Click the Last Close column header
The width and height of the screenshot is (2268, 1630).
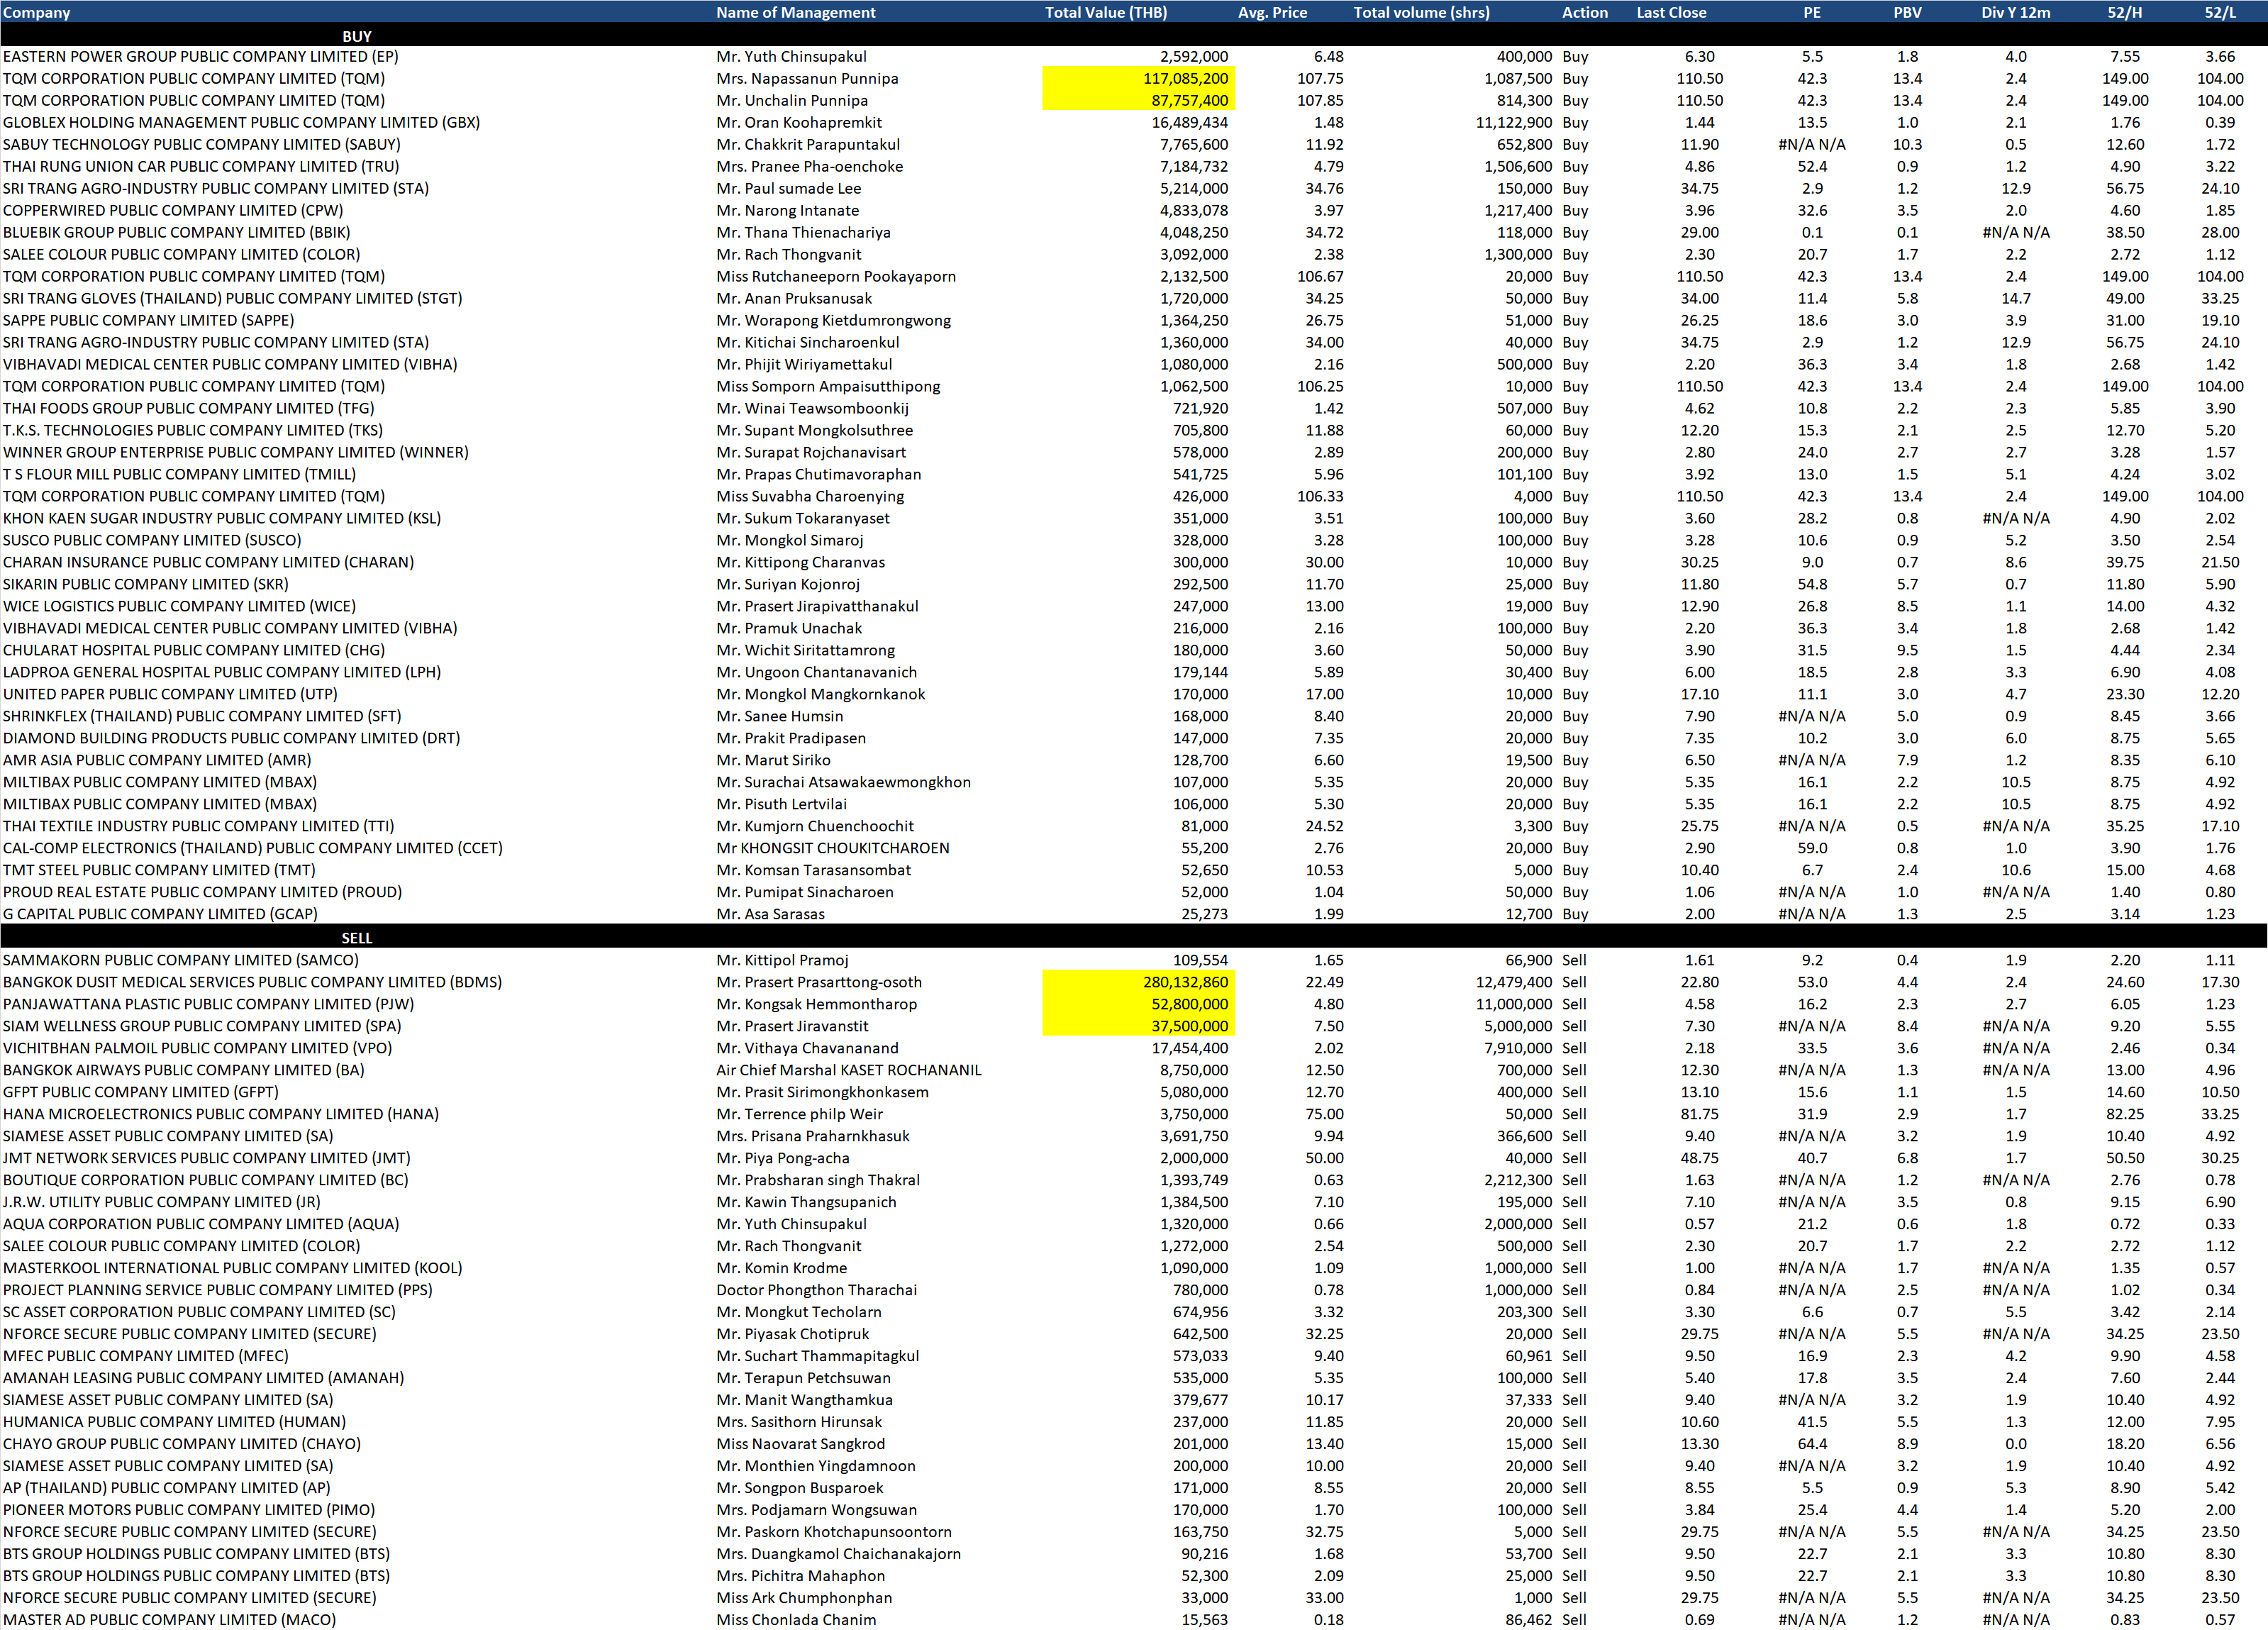1671,12
